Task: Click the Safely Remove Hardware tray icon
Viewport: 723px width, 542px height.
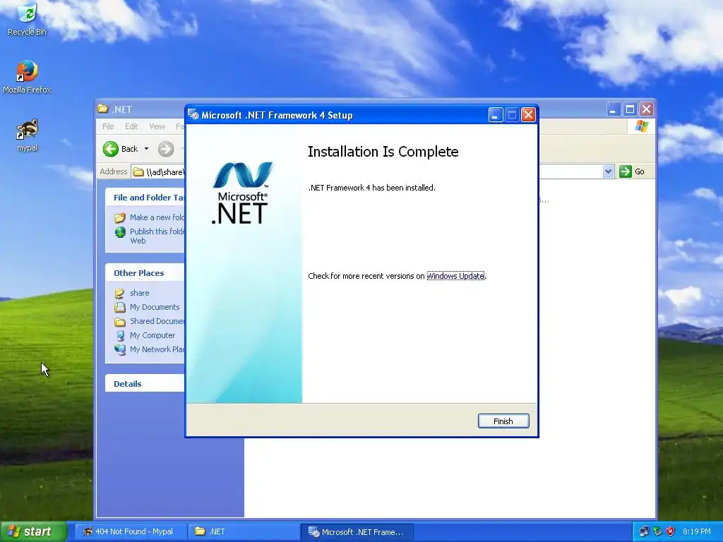Action: click(x=657, y=531)
